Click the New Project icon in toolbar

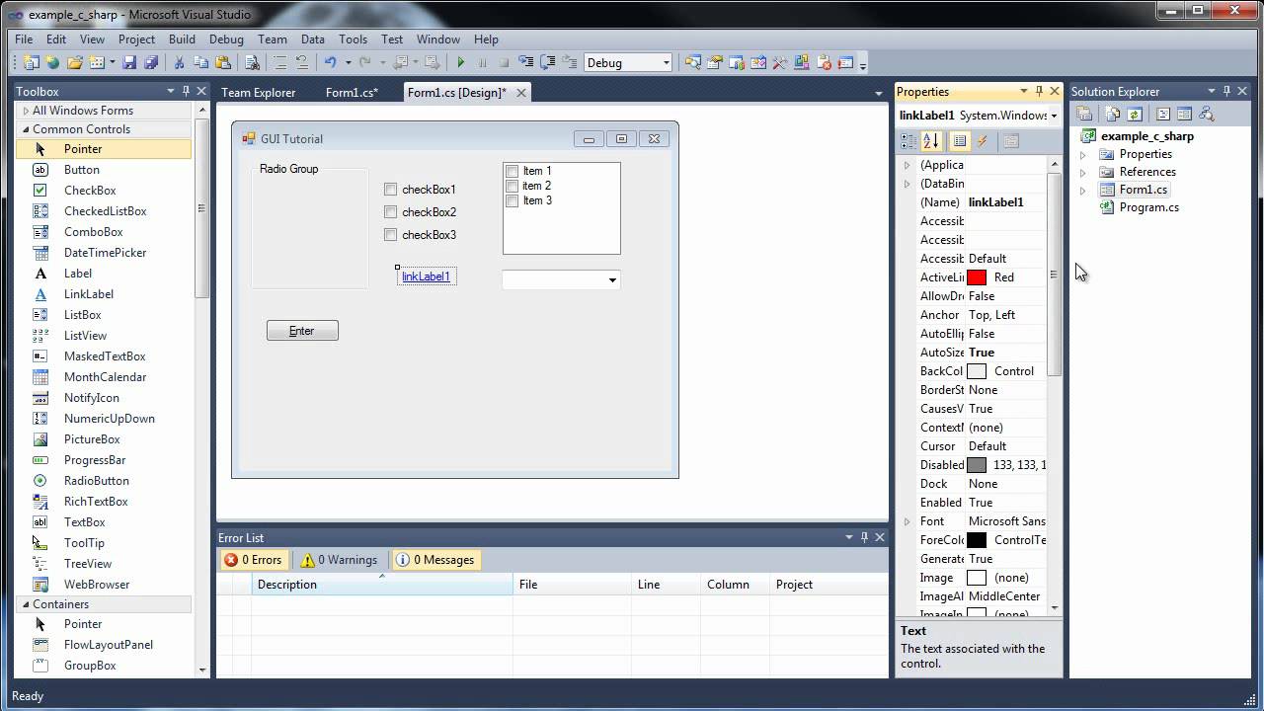32,62
